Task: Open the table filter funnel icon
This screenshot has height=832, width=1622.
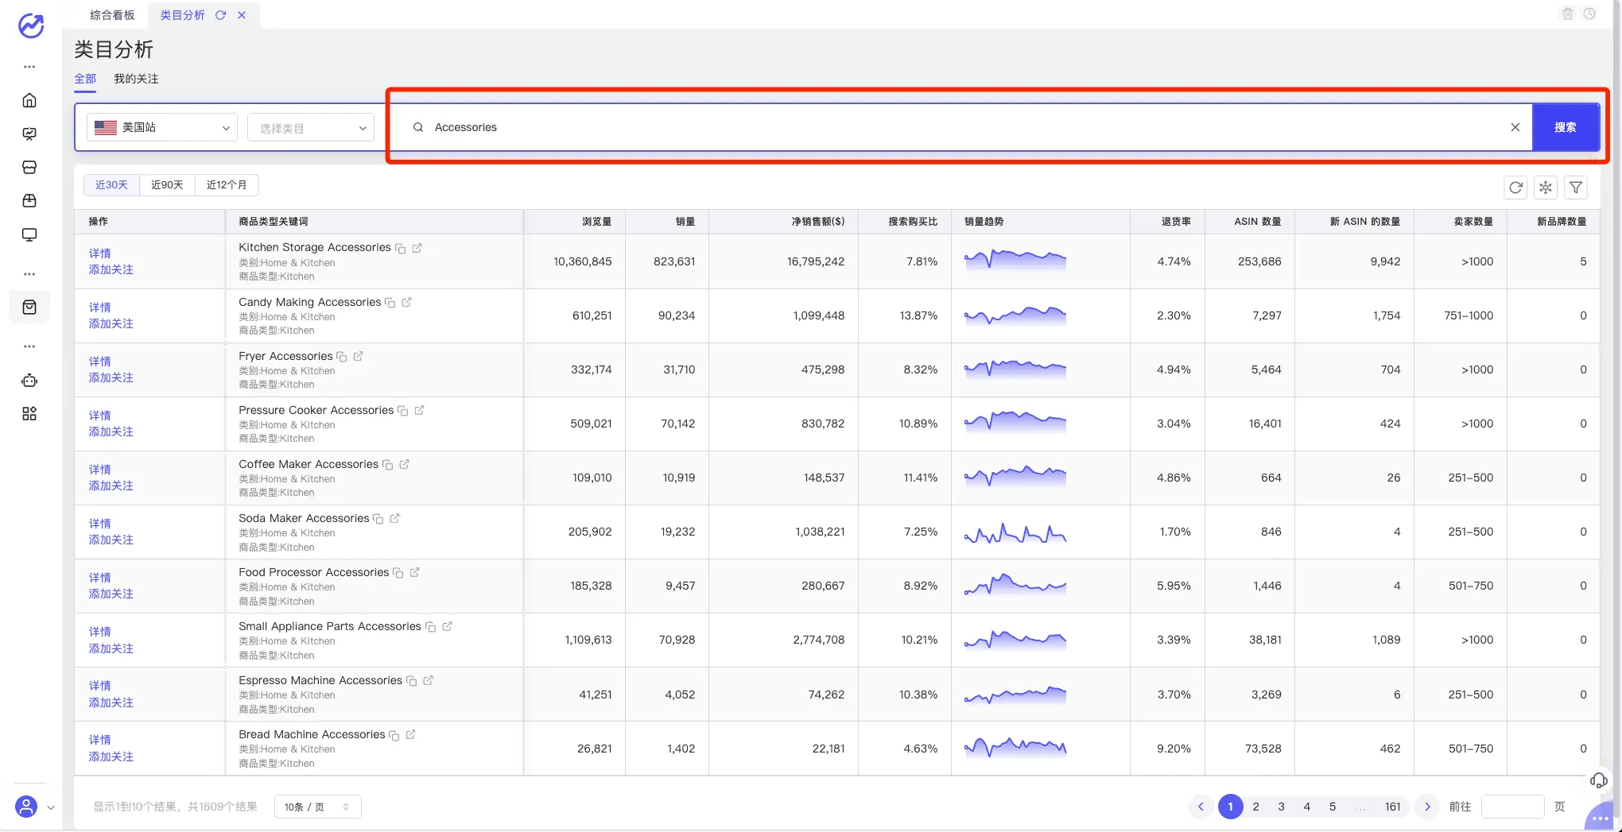Action: pos(1576,188)
